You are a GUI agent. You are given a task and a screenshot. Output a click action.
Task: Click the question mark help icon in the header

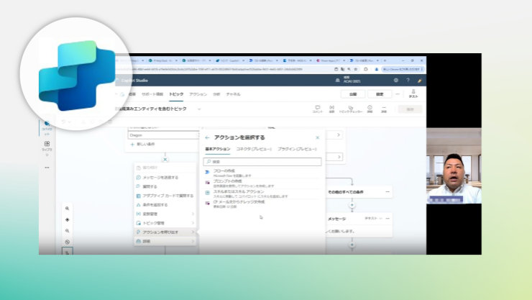(408, 81)
